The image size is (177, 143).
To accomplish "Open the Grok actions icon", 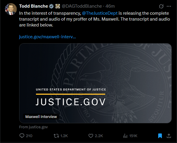I will 161,6.
